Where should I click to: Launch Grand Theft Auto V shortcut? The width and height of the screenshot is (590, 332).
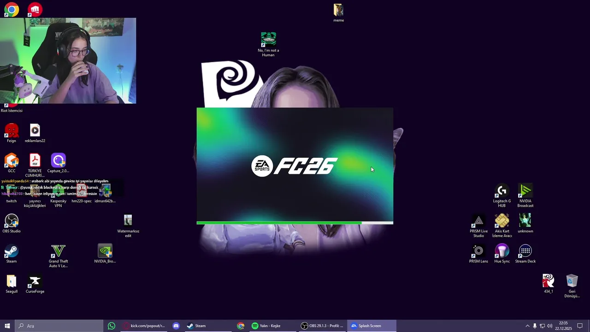(58, 256)
